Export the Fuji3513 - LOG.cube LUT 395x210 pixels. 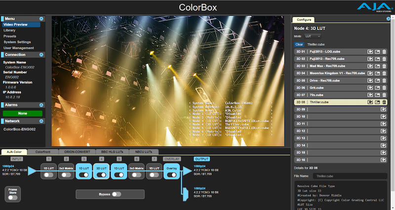coord(377,52)
